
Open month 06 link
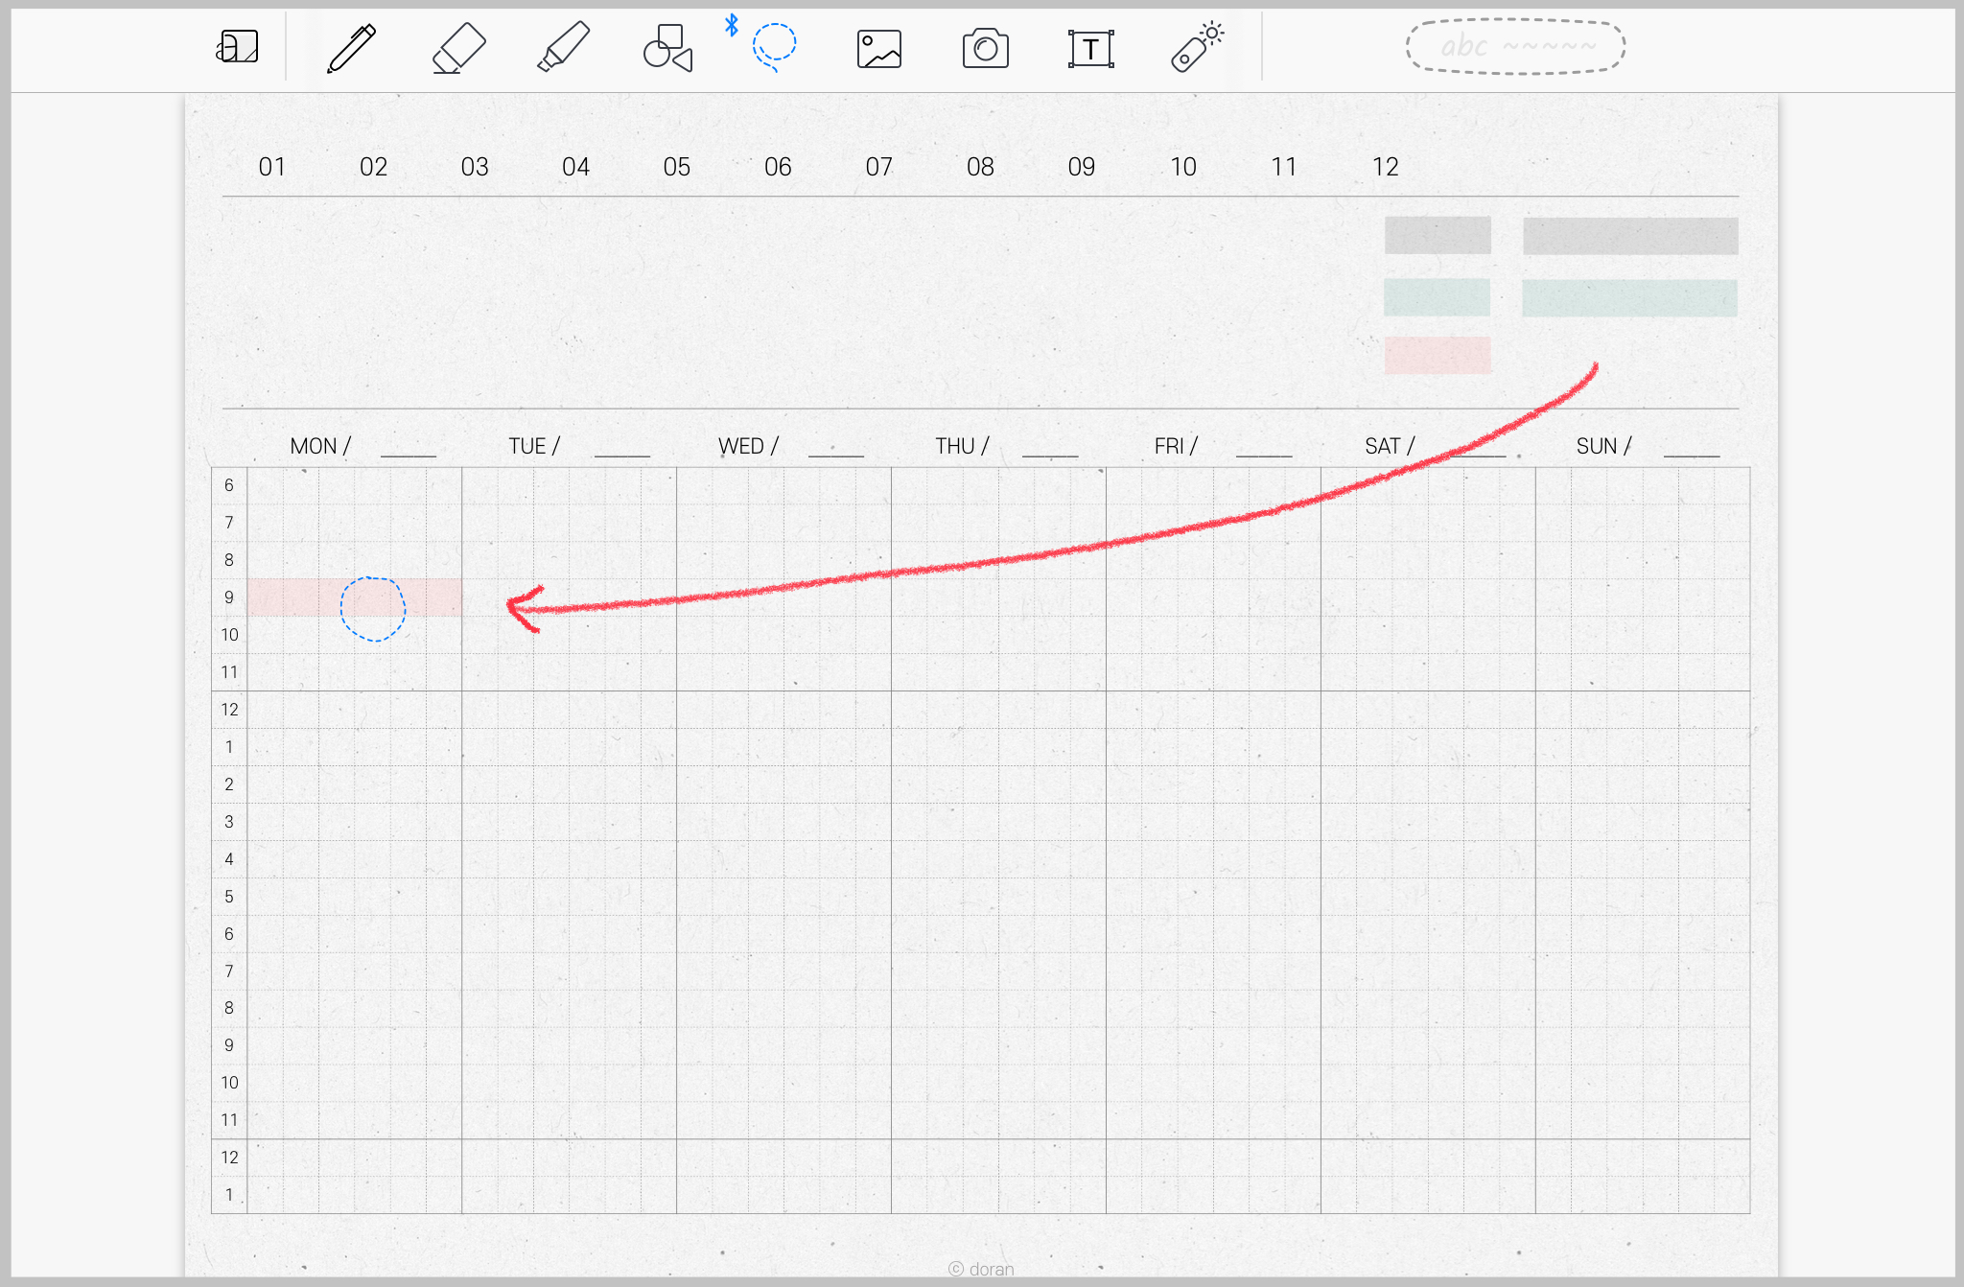click(778, 167)
